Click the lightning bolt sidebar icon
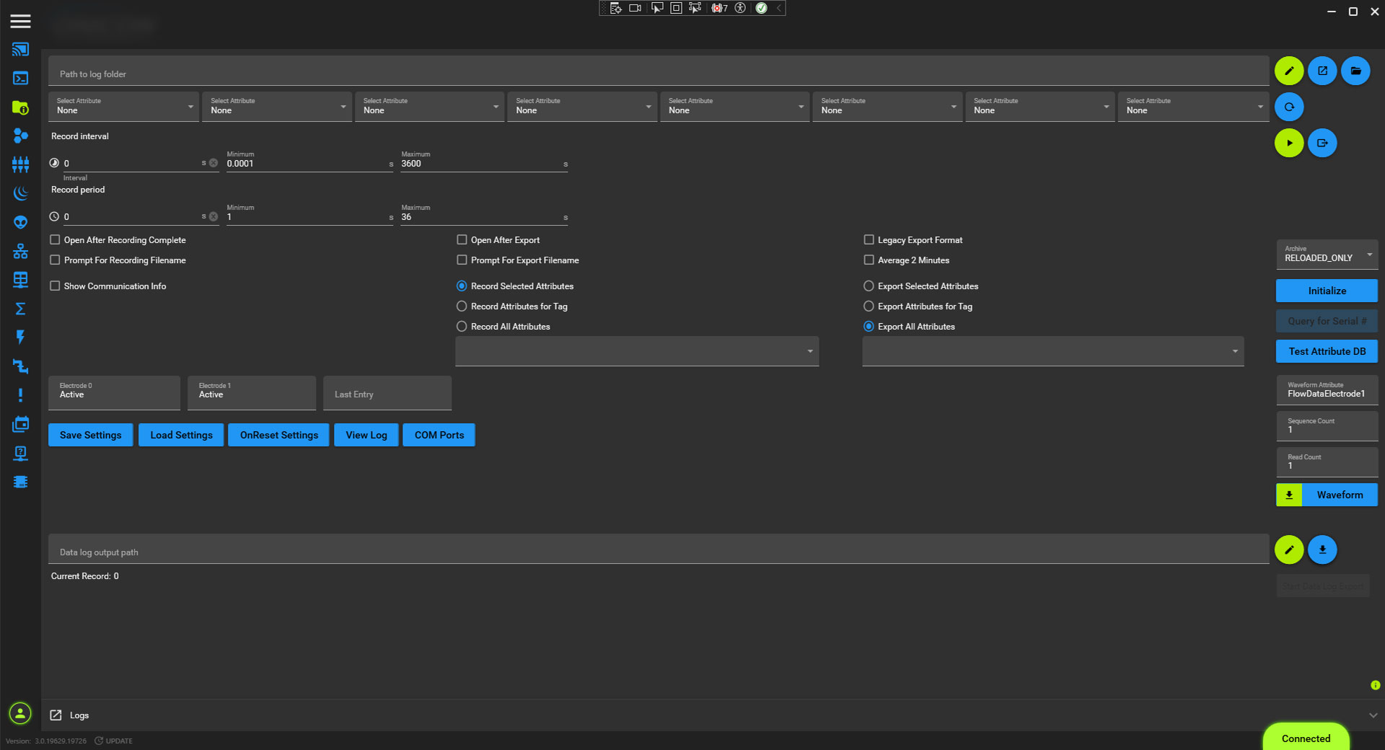 [x=20, y=337]
